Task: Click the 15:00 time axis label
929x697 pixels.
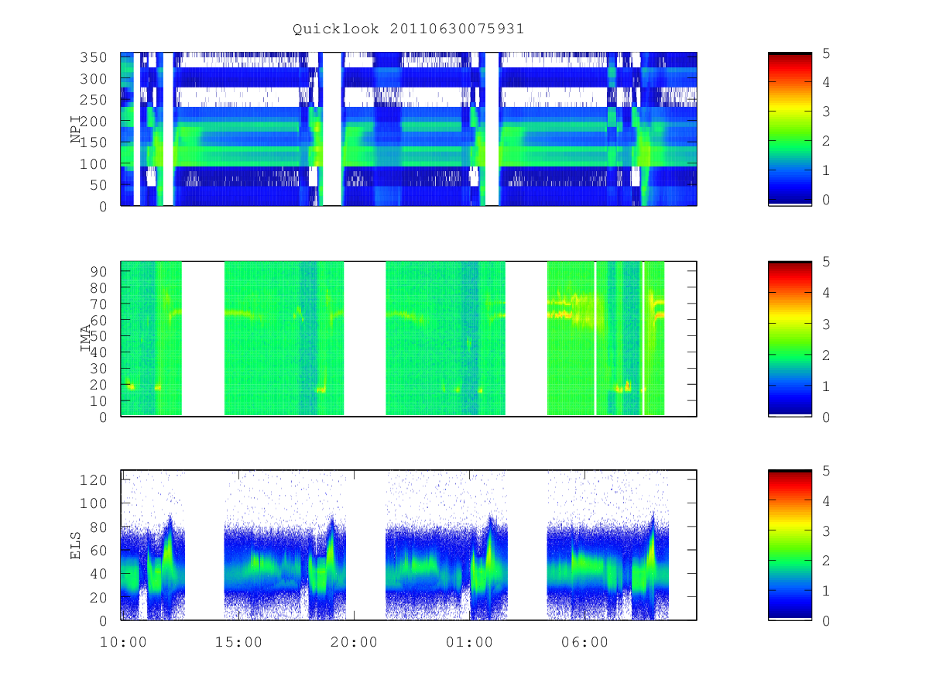Action: (239, 642)
